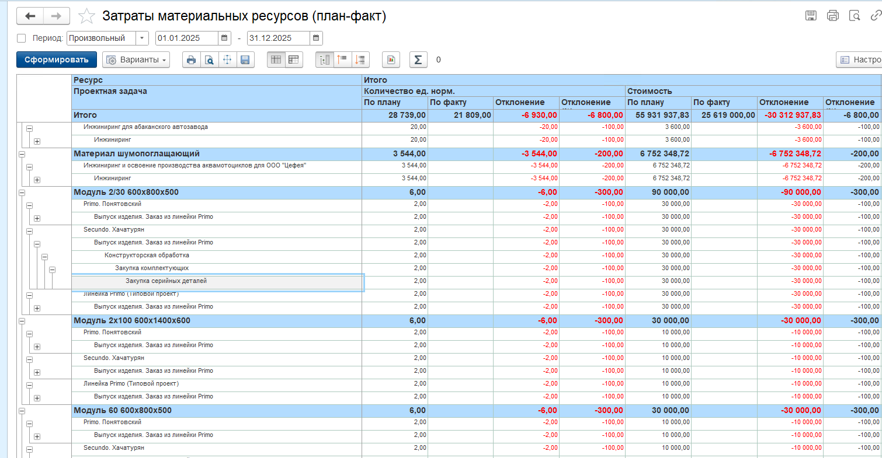Screen dimensions: 882x458
Task: Open the Варианты menu
Action: [136, 60]
